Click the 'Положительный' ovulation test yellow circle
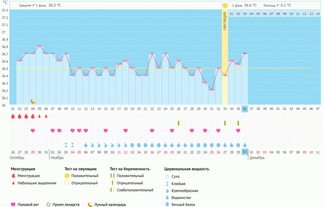The height and width of the screenshot is (207, 324). (66, 176)
